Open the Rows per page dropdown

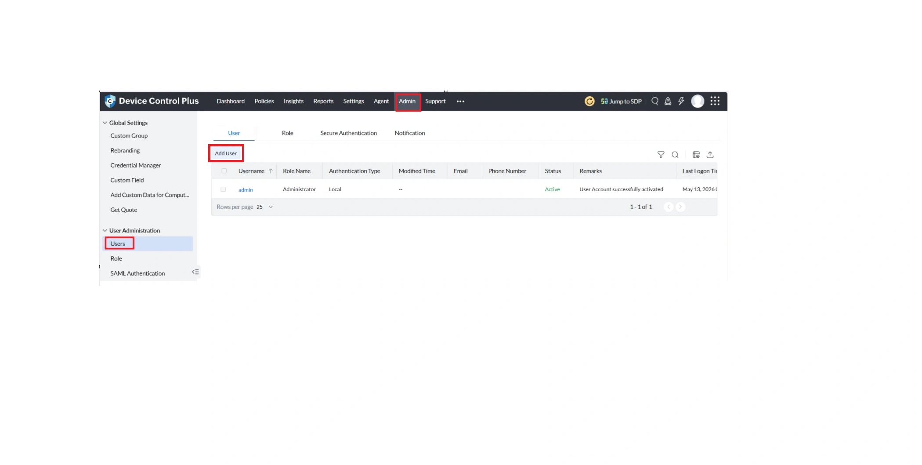pyautogui.click(x=265, y=207)
